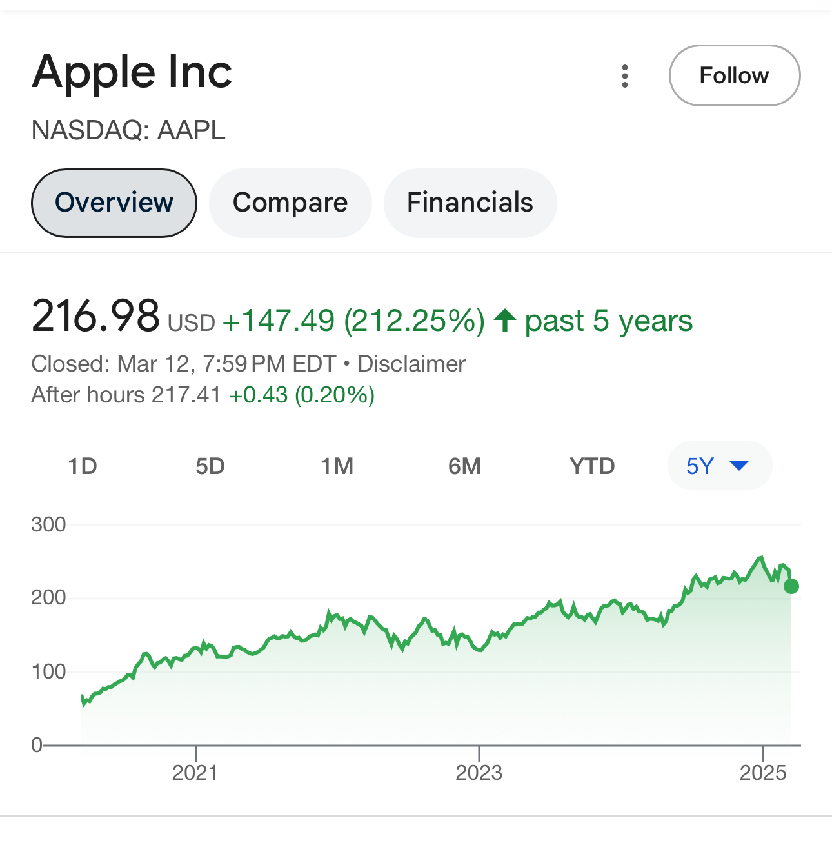Click the NASDAQ: AAPL ticker text
Screen dimensions: 832x843
128,130
